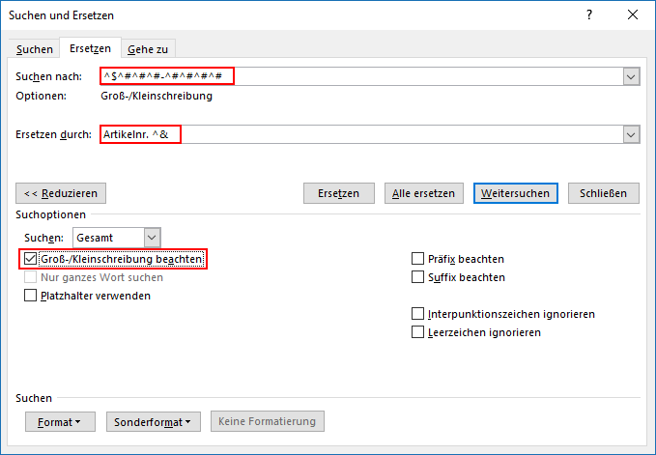
Task: Open the Format dropdown button
Action: (x=60, y=421)
